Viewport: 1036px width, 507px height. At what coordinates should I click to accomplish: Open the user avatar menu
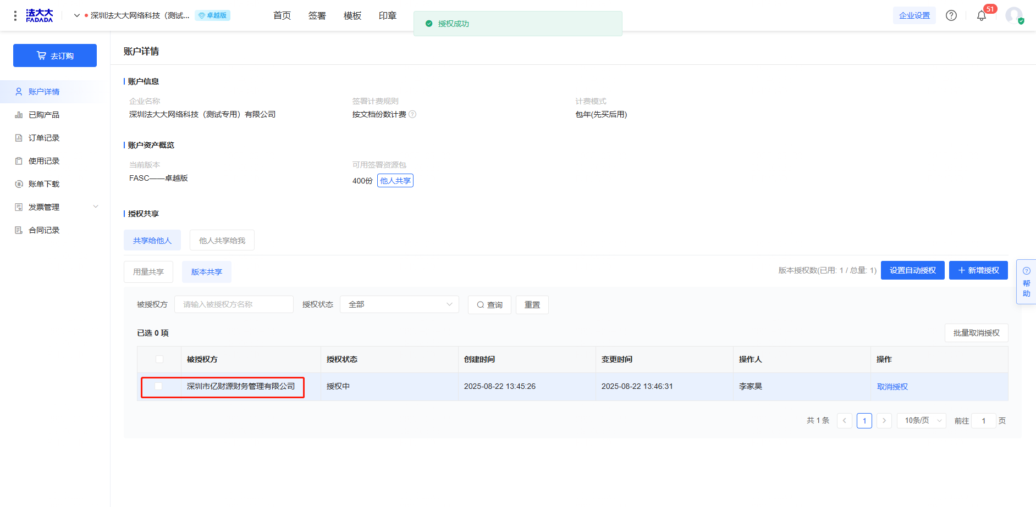point(1014,15)
